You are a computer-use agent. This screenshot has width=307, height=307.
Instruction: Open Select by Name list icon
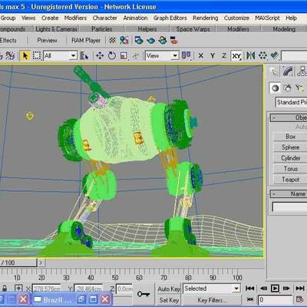(x=84, y=55)
